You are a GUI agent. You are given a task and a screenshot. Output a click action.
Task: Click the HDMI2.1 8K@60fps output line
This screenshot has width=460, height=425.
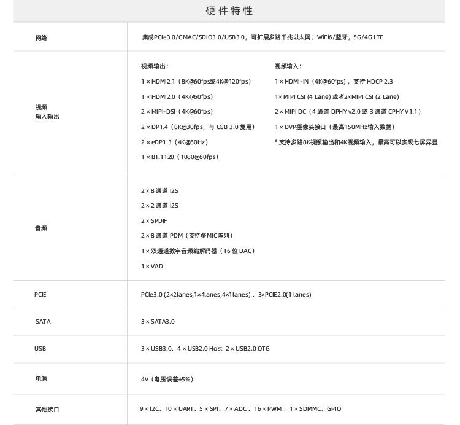[x=196, y=82]
